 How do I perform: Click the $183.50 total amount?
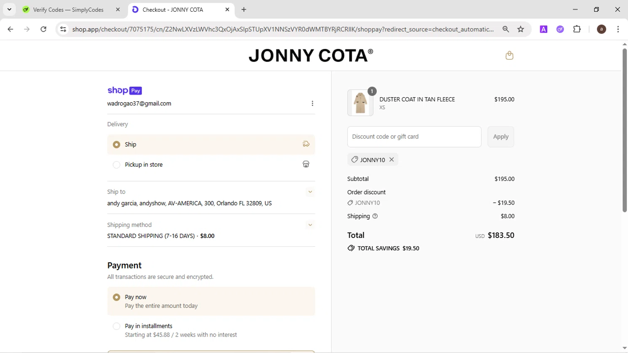[x=501, y=235]
